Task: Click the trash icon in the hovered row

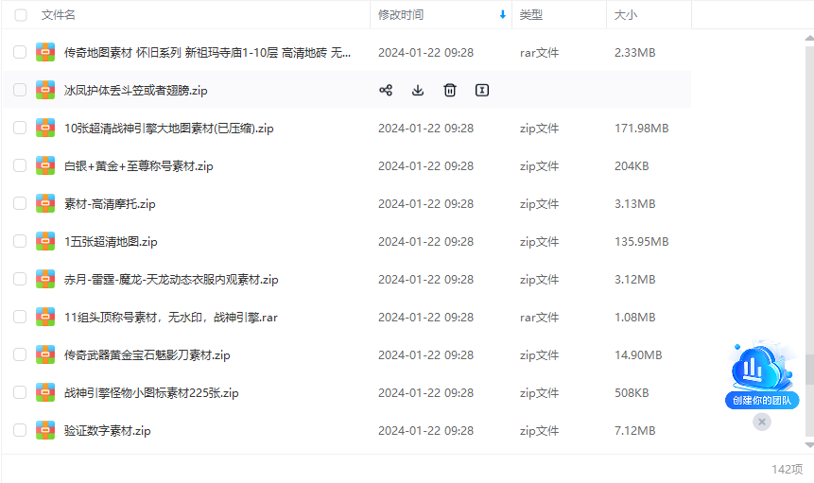Action: (450, 91)
